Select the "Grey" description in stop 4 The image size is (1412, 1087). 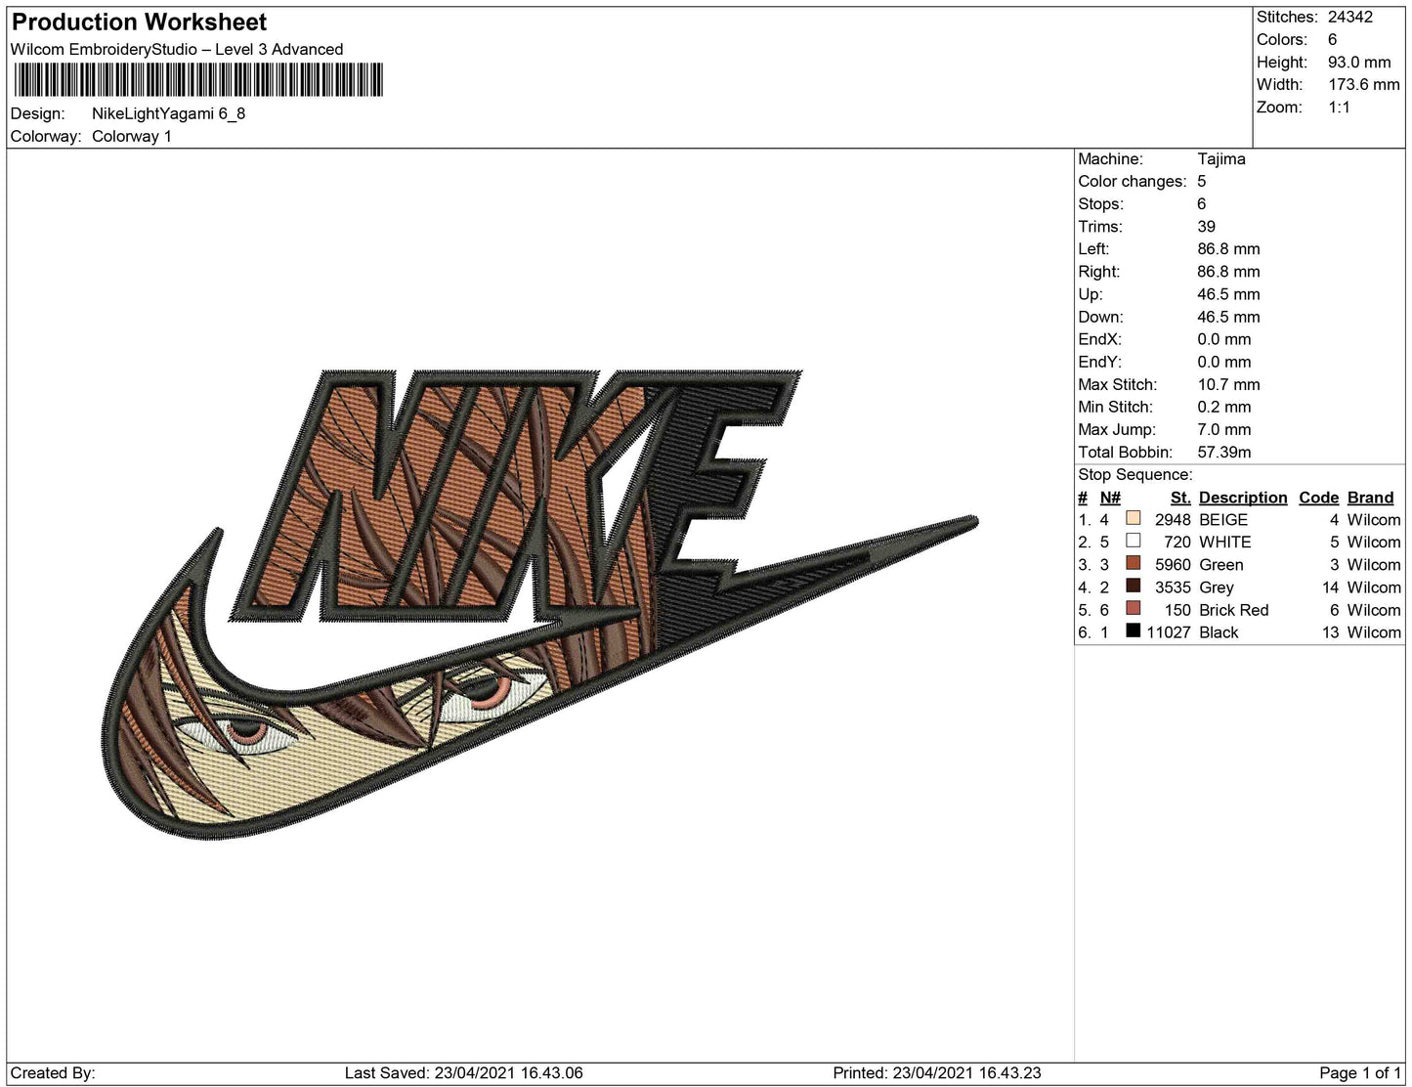click(x=1217, y=587)
